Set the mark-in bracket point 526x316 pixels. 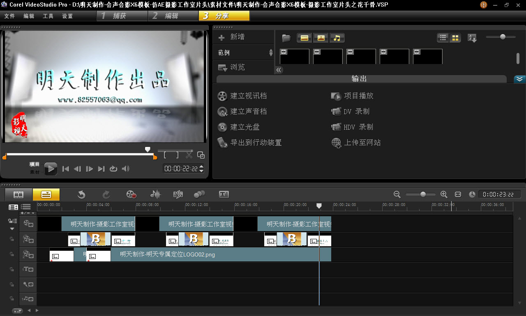[x=165, y=155]
